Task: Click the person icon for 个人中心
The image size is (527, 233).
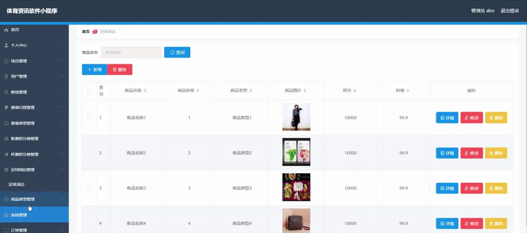Action: (6, 45)
